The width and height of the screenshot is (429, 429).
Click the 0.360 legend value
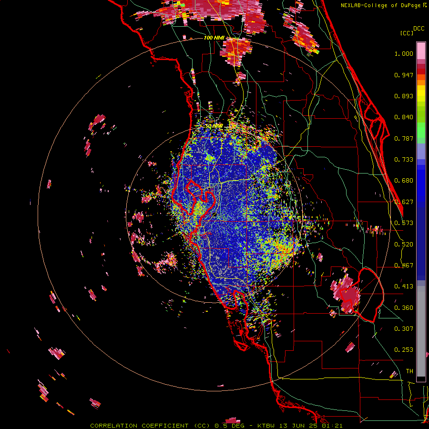(404, 308)
